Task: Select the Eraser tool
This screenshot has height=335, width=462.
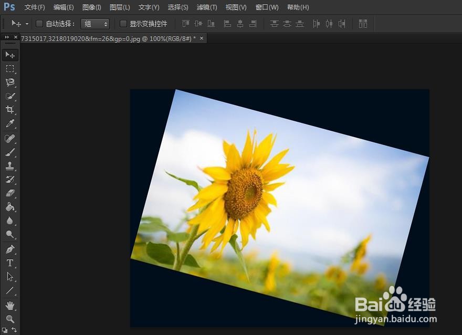Action: pyautogui.click(x=10, y=193)
